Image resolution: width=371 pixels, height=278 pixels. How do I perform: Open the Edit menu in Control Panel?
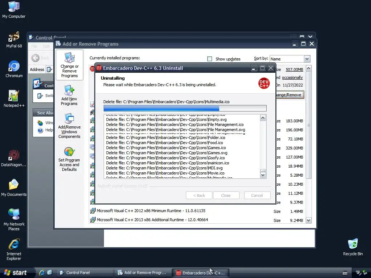(x=46, y=46)
